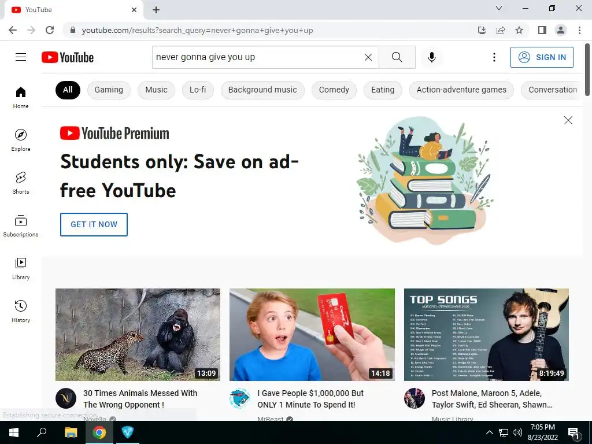Open Music Library channel avatar
This screenshot has width=592, height=444.
414,398
